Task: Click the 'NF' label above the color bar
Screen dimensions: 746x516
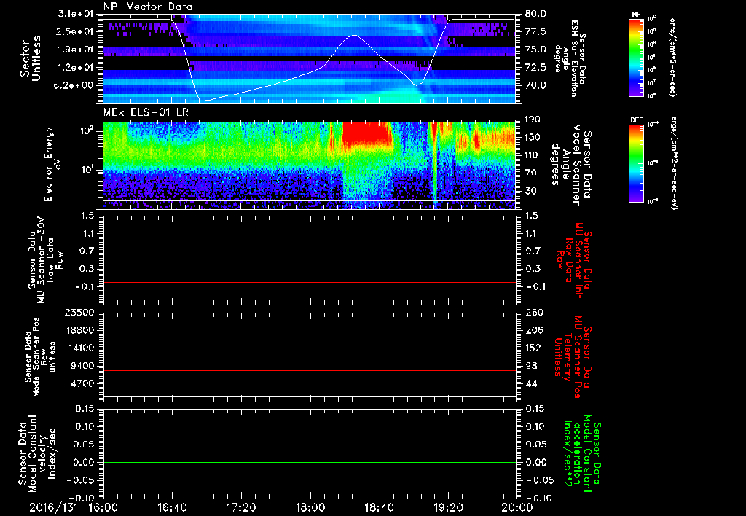Action: point(636,15)
